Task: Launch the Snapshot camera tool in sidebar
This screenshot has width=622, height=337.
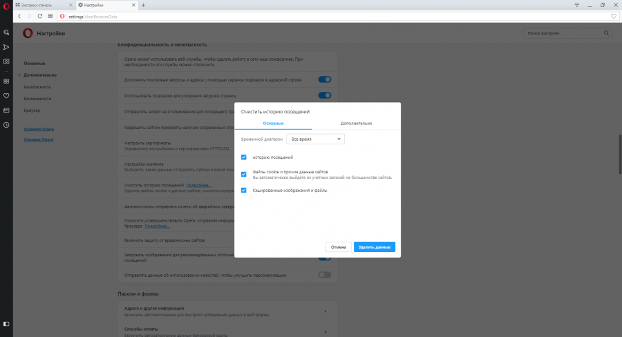Action: click(x=6, y=61)
